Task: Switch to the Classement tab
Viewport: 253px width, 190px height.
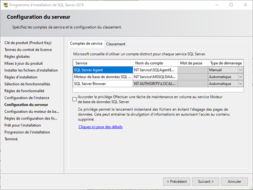Action: [116, 44]
